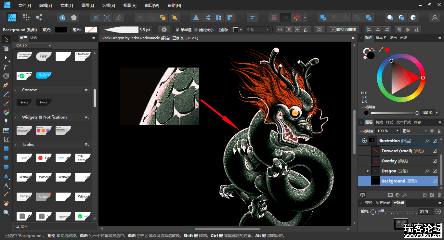
Task: Delete the selected layer via trash icon
Action: pyautogui.click(x=438, y=195)
